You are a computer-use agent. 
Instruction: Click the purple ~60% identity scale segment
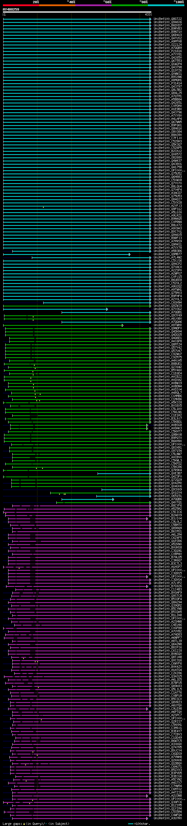[94, 5]
